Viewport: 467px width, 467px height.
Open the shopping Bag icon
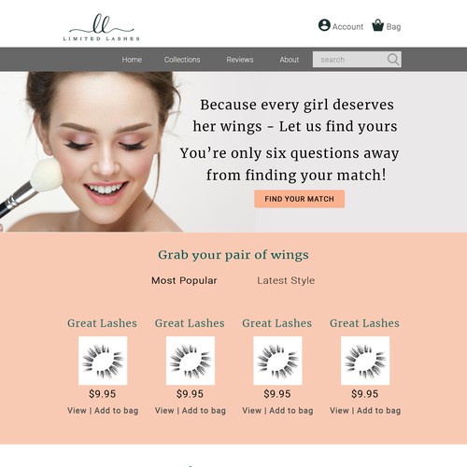pyautogui.click(x=378, y=25)
